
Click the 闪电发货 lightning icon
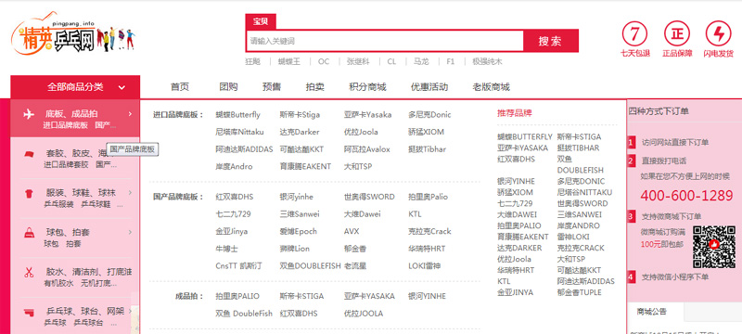[718, 33]
